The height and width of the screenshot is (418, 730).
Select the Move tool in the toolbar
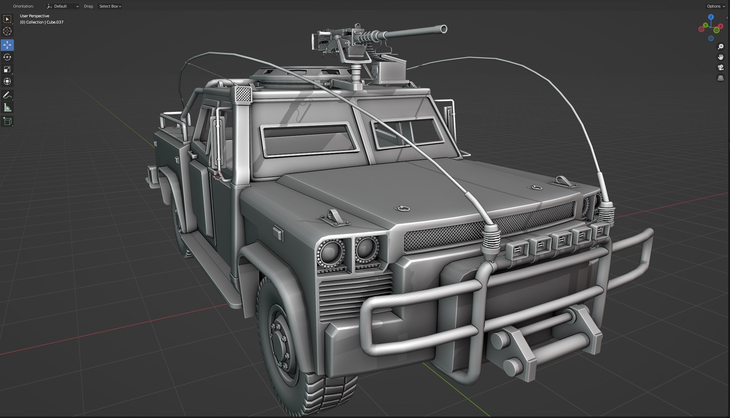(x=7, y=45)
